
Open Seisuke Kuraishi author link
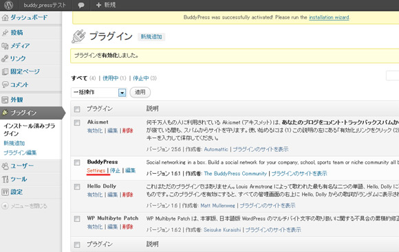[x=222, y=229]
